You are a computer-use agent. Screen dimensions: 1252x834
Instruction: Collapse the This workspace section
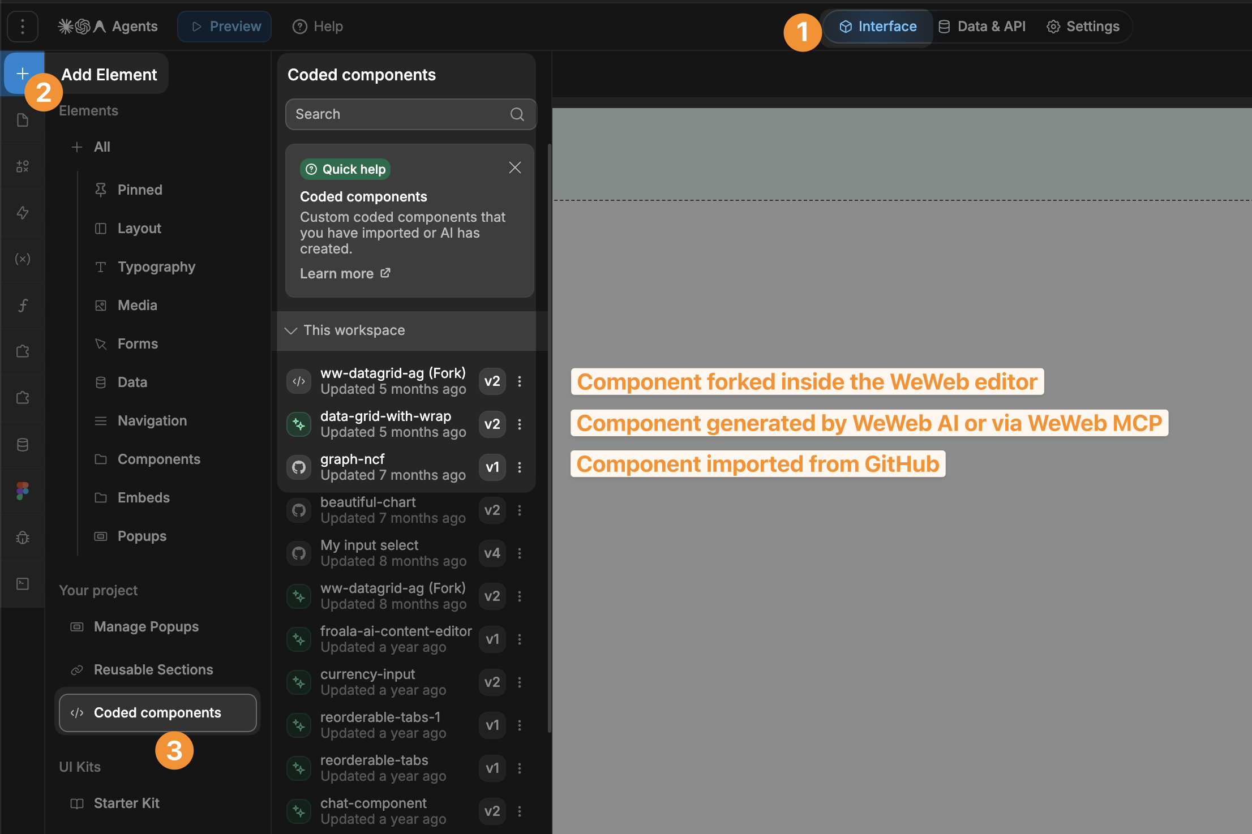click(291, 330)
